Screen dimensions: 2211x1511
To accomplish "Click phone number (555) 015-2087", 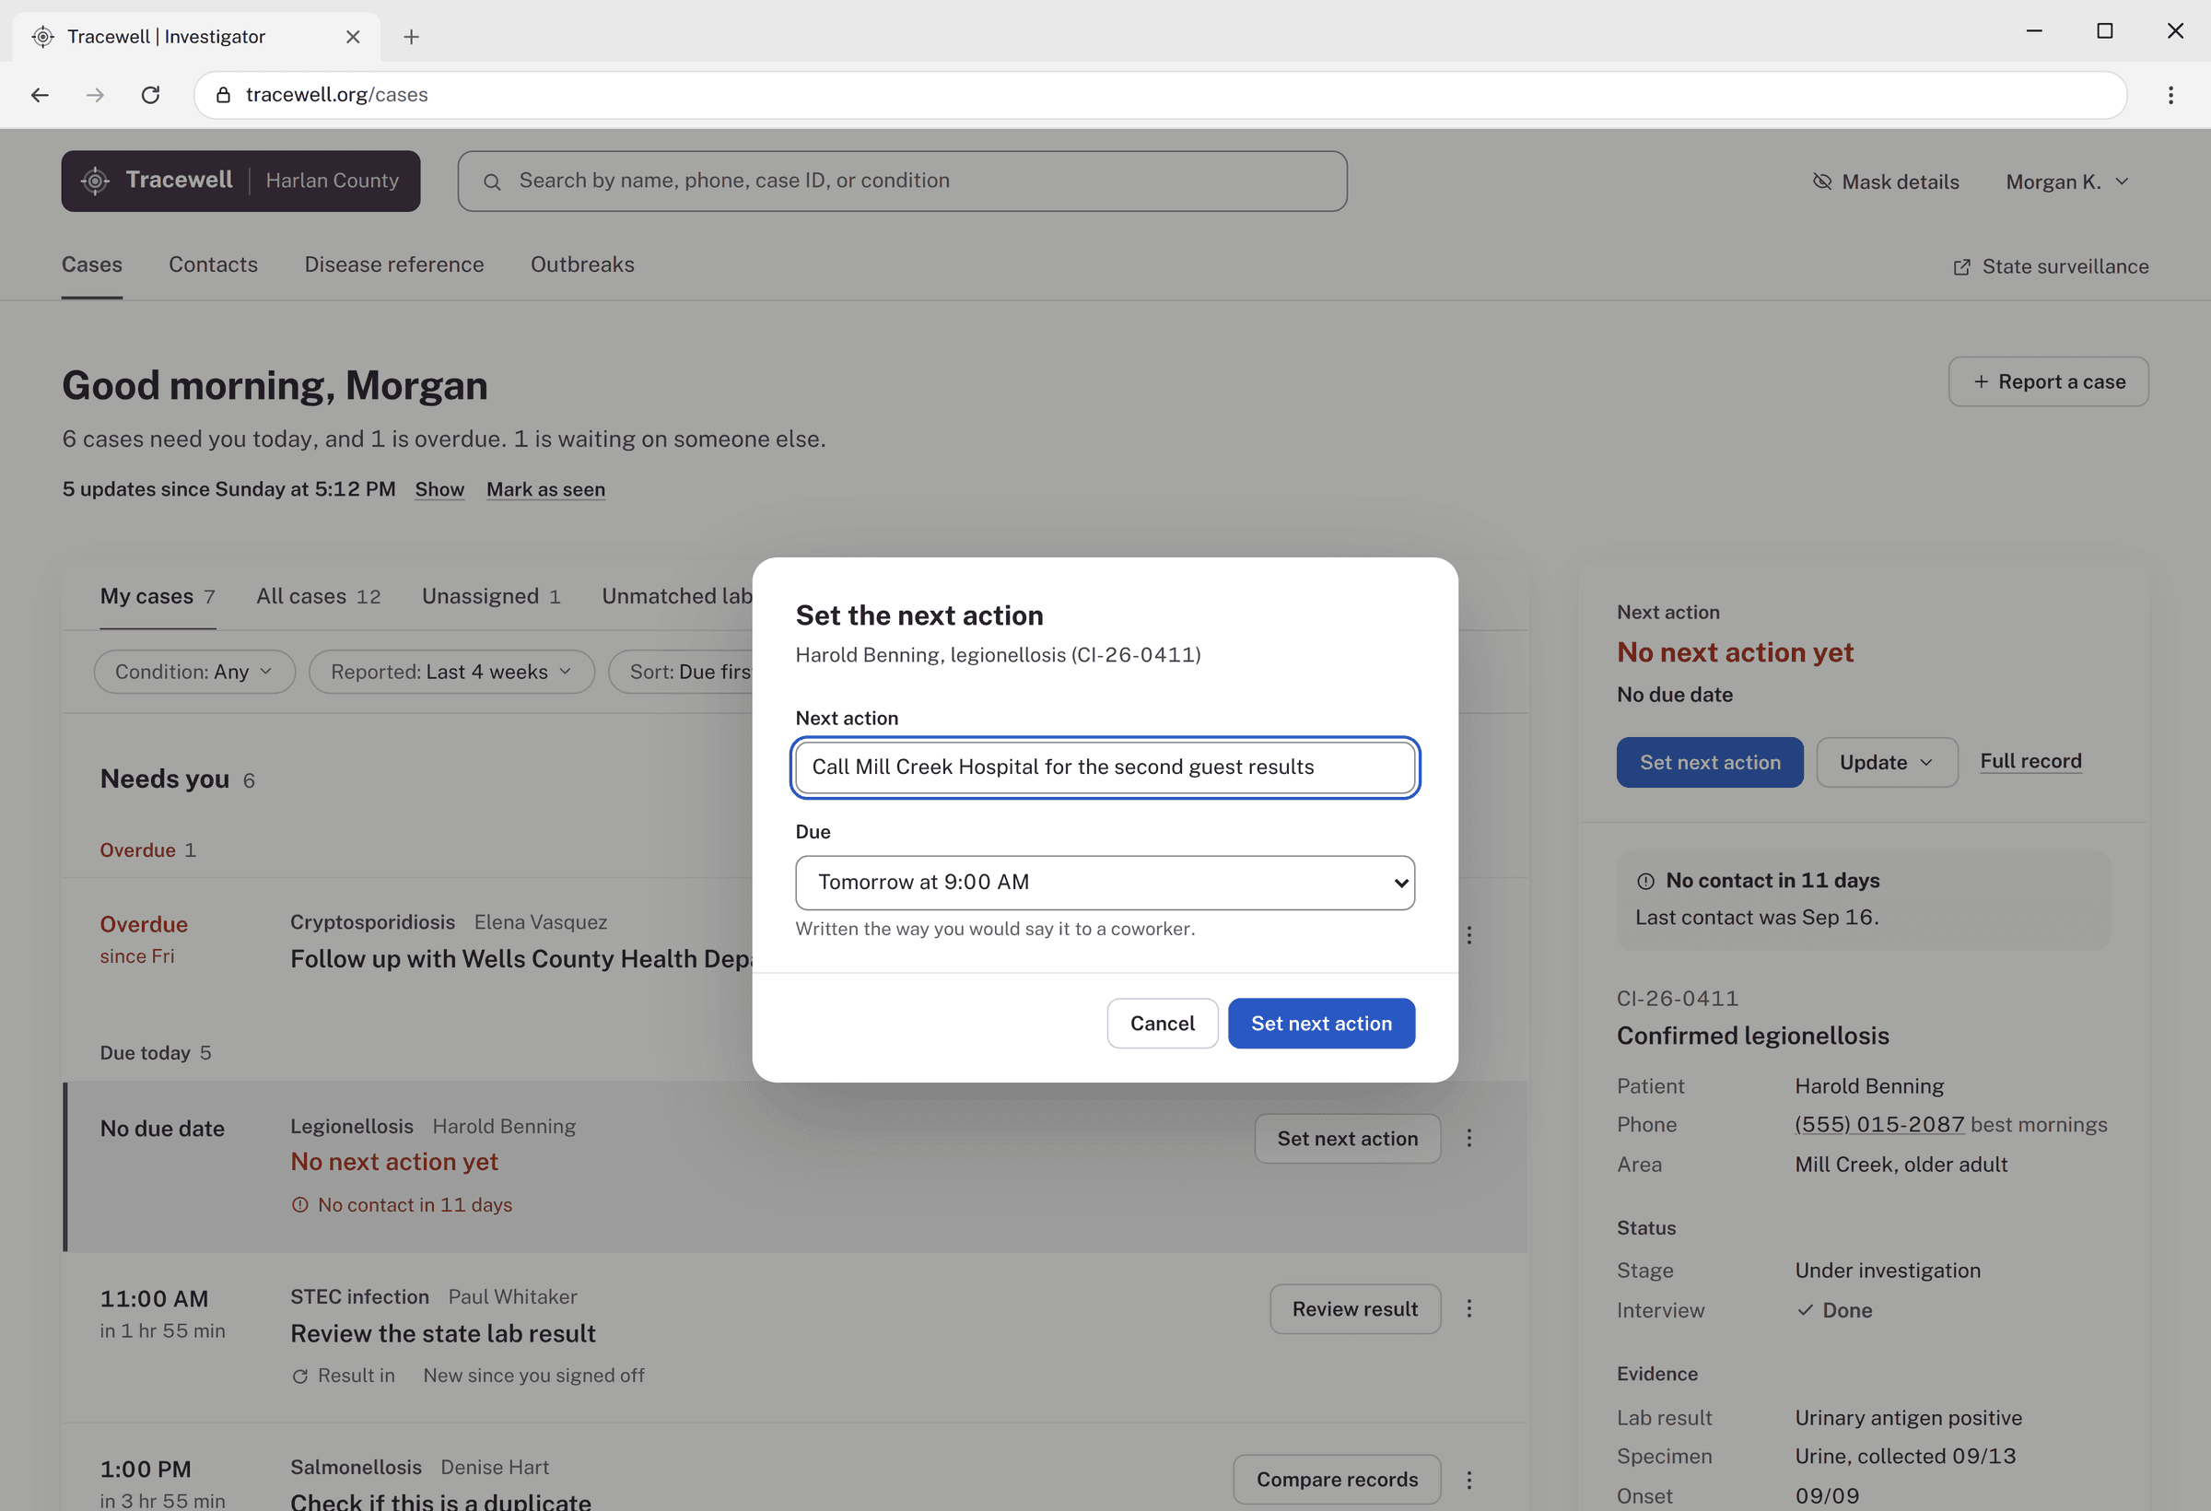I will click(x=1879, y=1125).
